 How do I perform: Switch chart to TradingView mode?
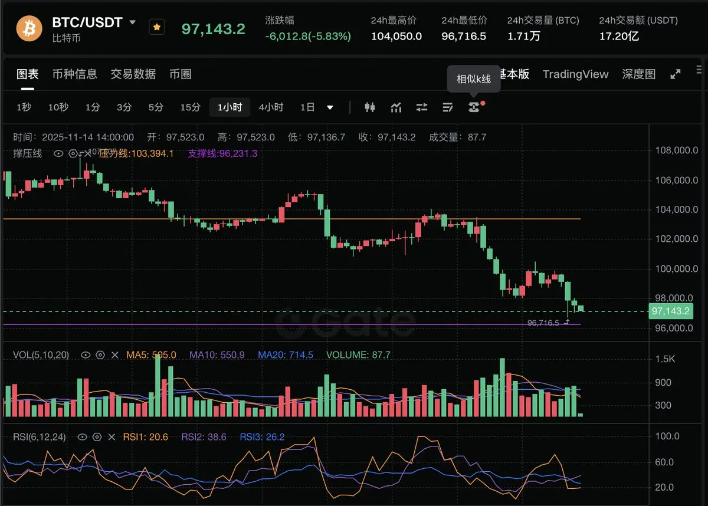pyautogui.click(x=575, y=74)
